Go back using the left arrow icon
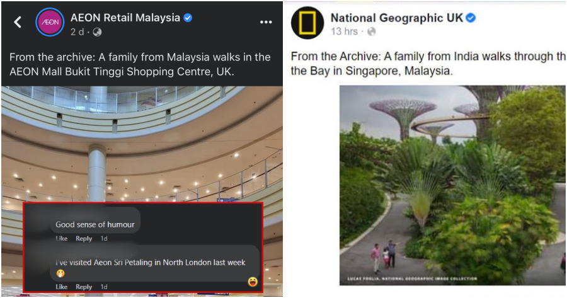 (x=18, y=23)
